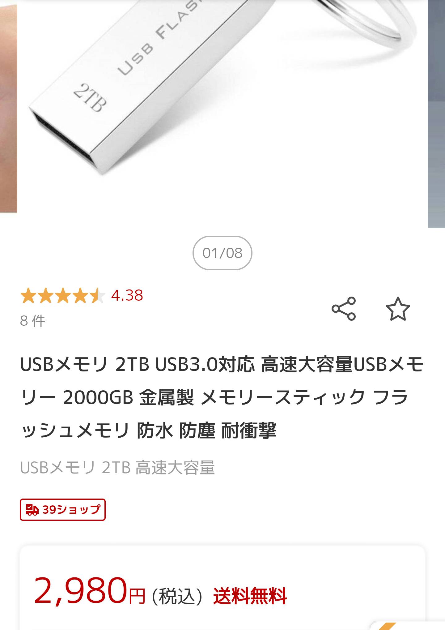This screenshot has height=630, width=445.
Task: Open the 4.38 rating score
Action: (x=127, y=295)
